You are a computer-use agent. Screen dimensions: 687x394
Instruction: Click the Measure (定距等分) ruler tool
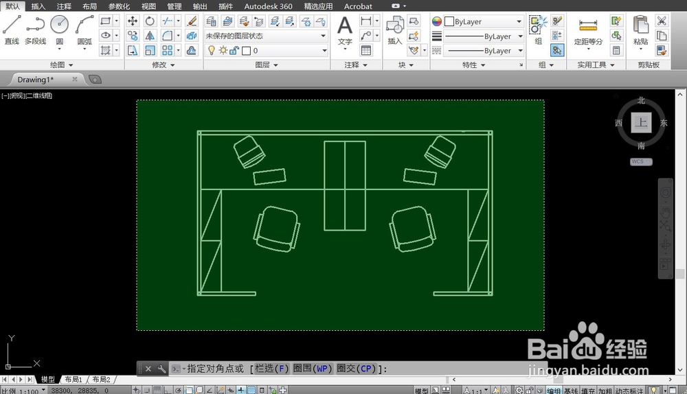point(588,30)
